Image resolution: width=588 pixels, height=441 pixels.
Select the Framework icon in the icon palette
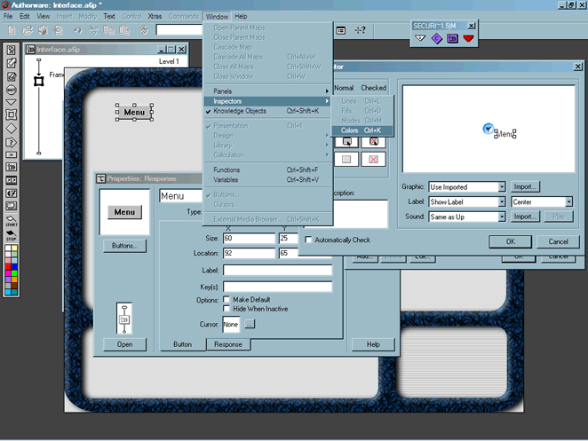[x=12, y=115]
